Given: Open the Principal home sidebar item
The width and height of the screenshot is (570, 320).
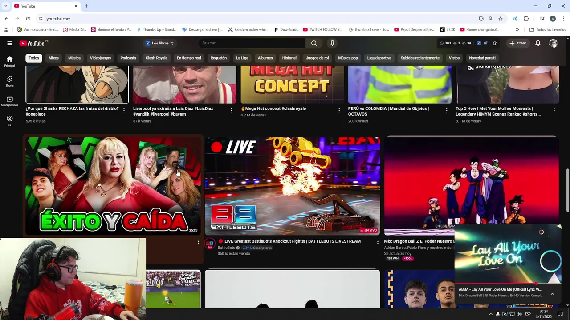Looking at the screenshot, I should click(x=9, y=61).
